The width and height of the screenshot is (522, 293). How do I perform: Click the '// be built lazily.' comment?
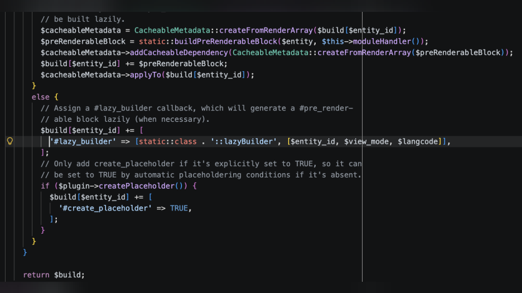(83, 19)
